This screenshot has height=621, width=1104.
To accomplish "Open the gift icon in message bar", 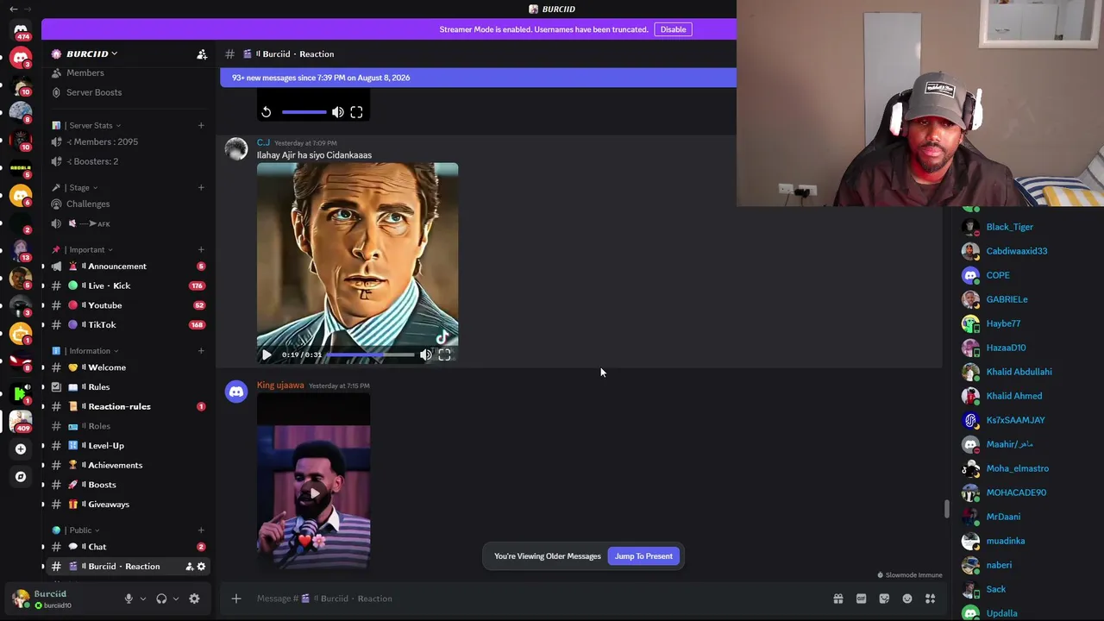I will [x=837, y=599].
